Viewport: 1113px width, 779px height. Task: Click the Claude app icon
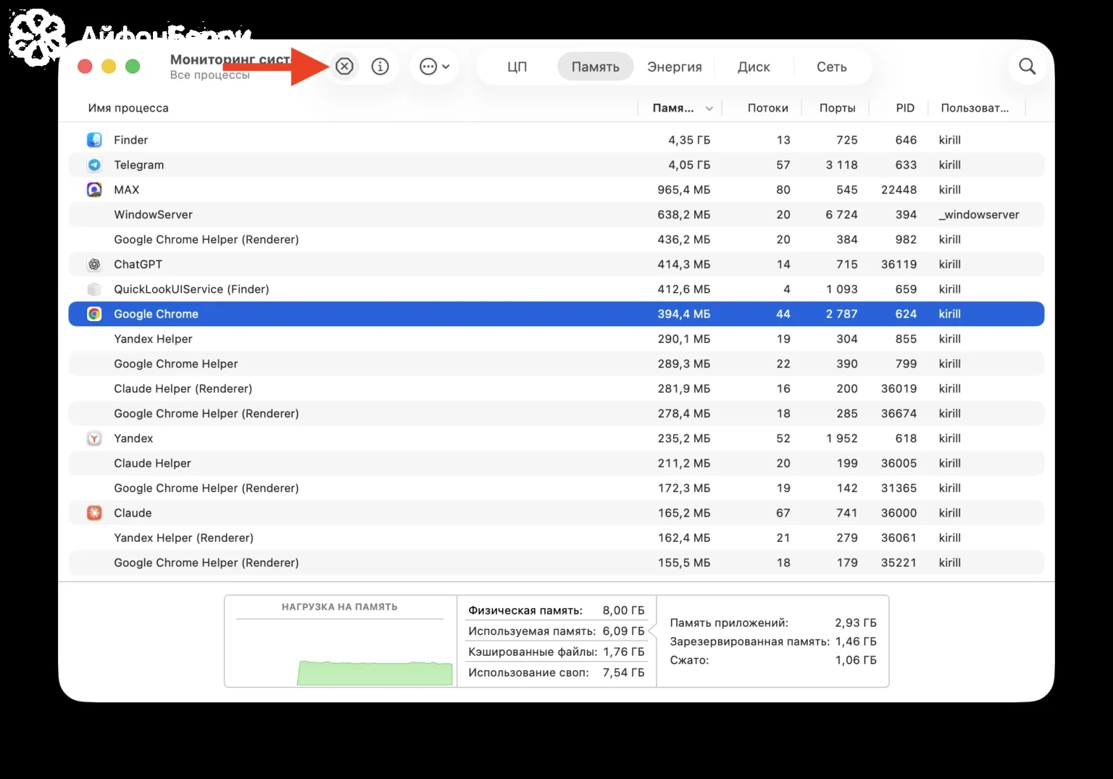(94, 513)
